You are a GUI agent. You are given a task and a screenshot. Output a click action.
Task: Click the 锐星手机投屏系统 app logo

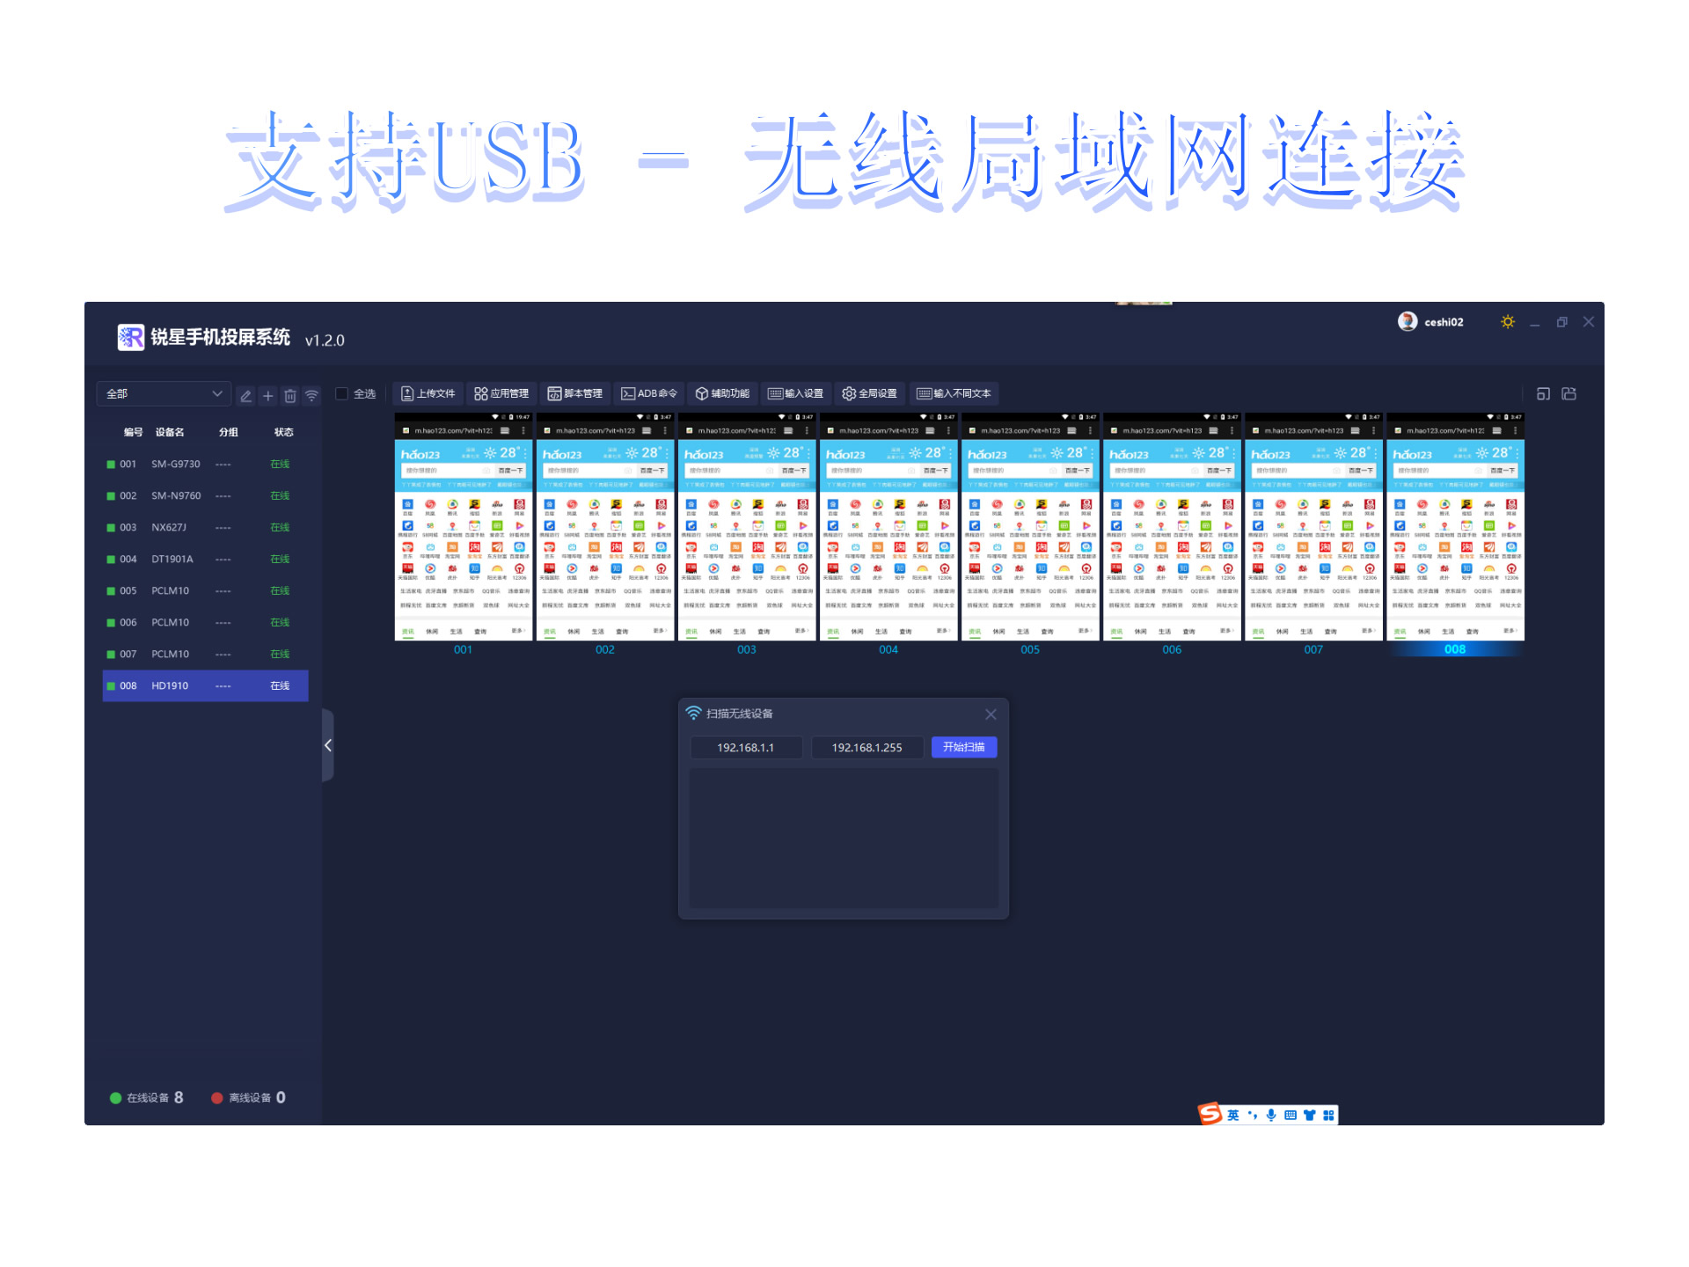coord(131,337)
